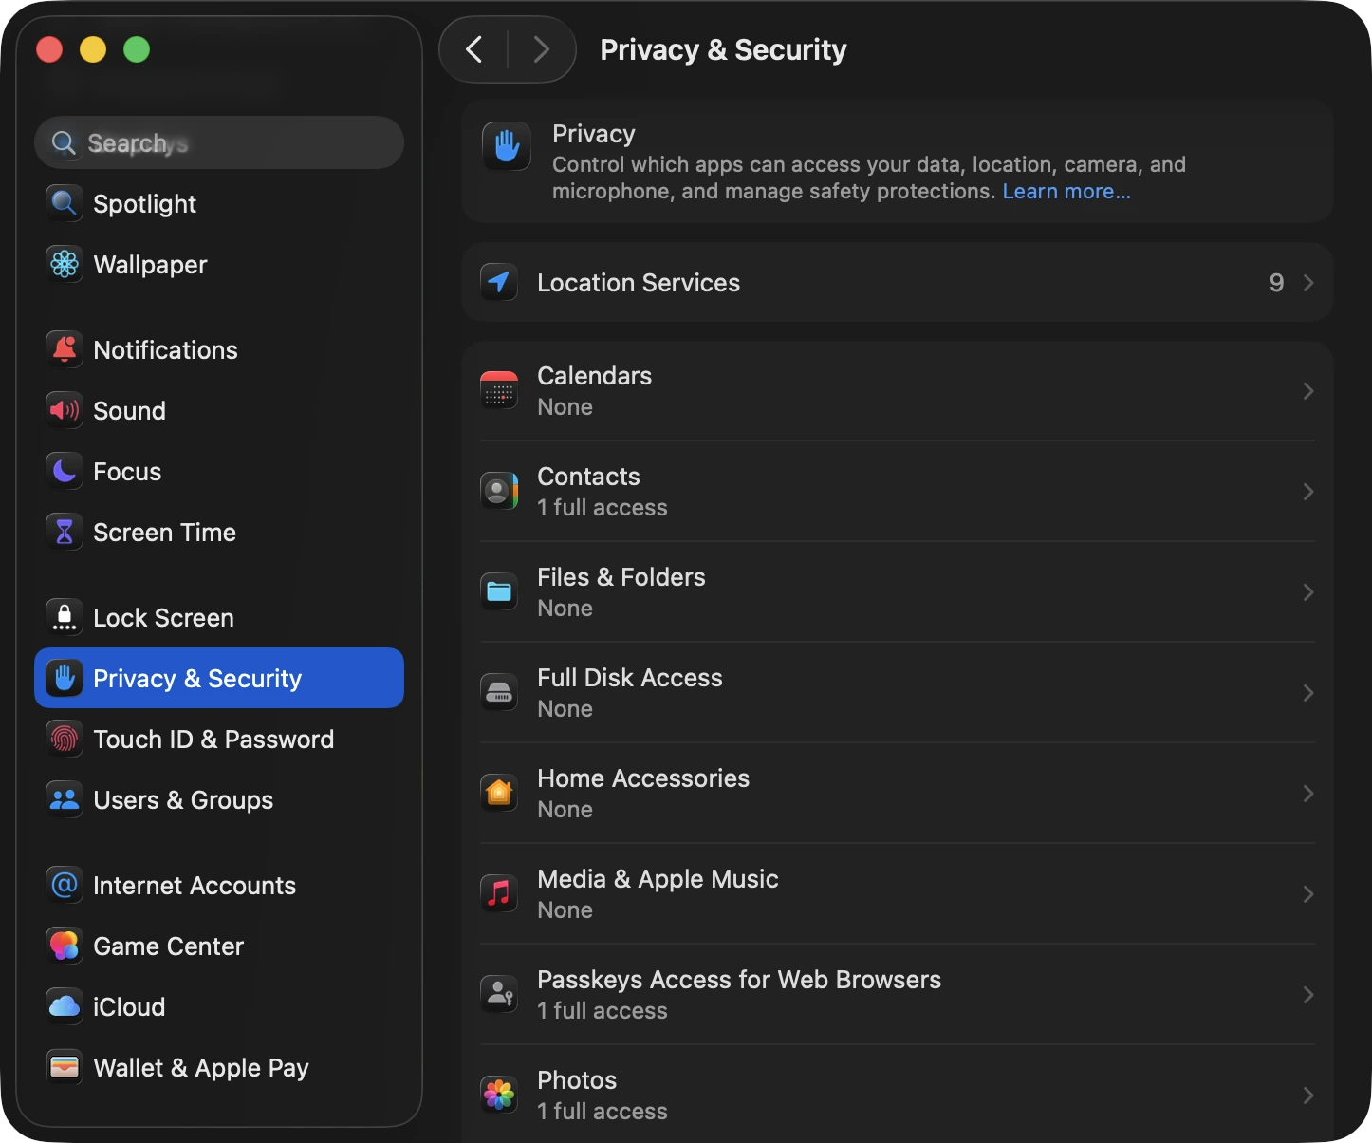This screenshot has width=1372, height=1143.
Task: Click the Spotlight sidebar icon
Action: coord(63,203)
